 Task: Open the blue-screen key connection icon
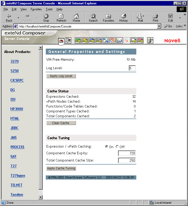(x=92, y=40)
